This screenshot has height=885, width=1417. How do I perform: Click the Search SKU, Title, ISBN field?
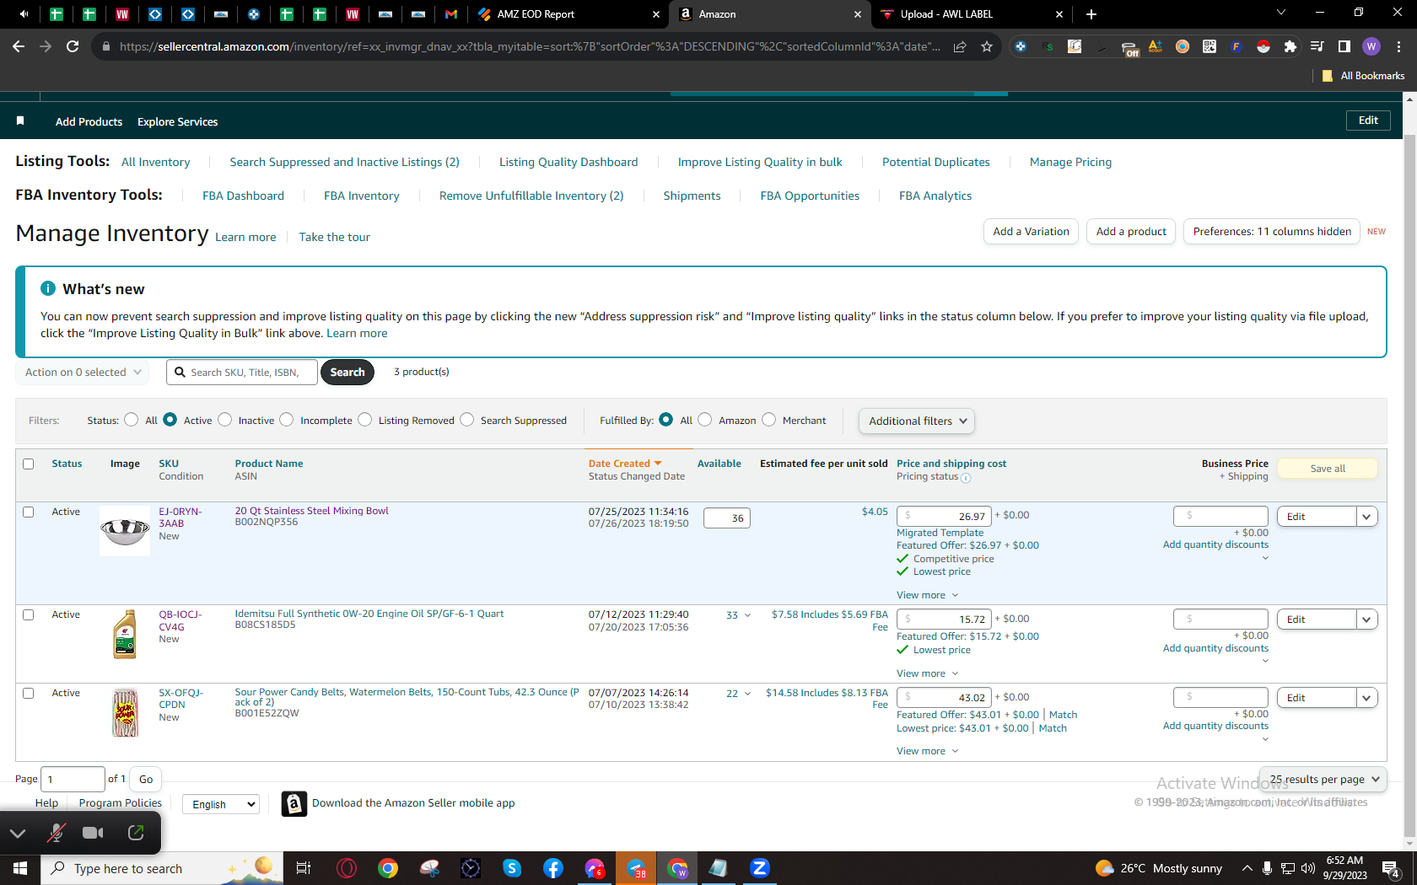(x=242, y=372)
